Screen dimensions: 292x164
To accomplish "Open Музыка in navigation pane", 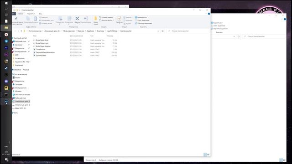I will [18, 91].
